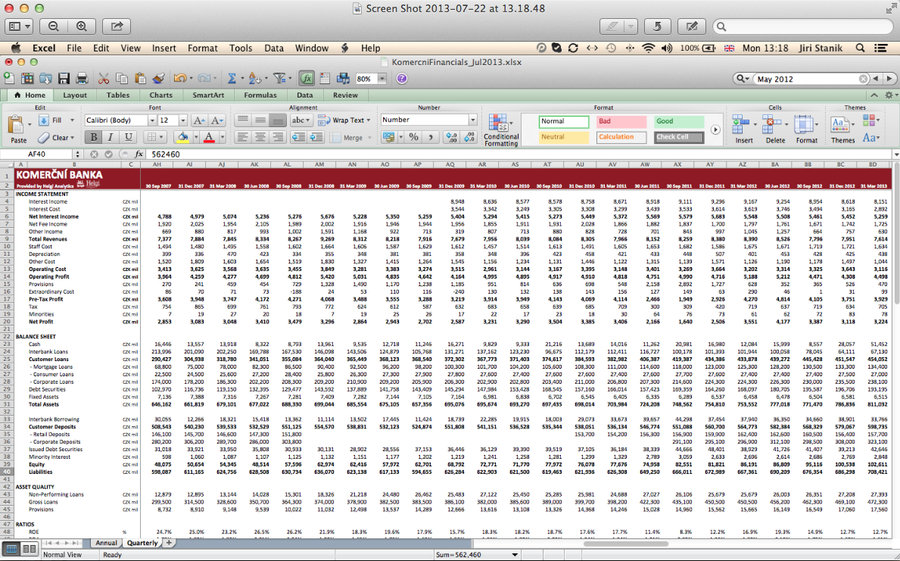Apply the Check Cell style
This screenshot has width=900, height=561.
coord(678,137)
